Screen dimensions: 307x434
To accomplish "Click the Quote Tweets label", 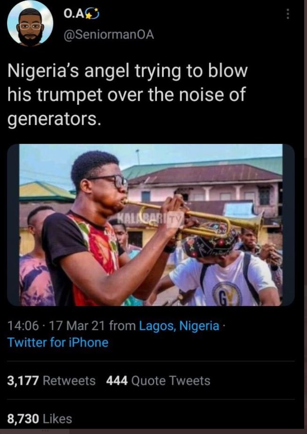I will click(173, 381).
